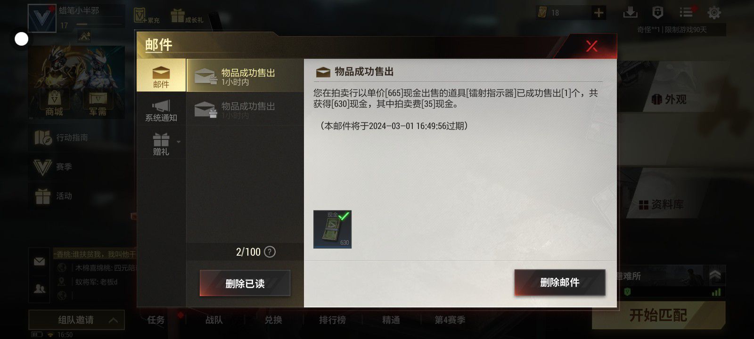
Task: Close the mail dialog with red X
Action: (591, 46)
